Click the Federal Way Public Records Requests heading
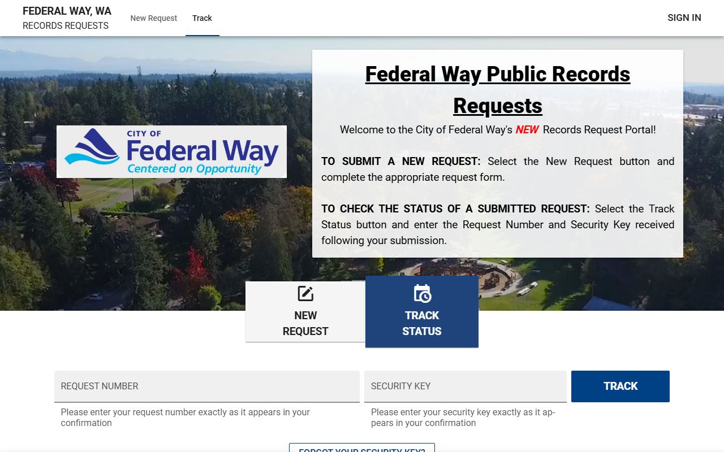The image size is (724, 452). point(498,90)
